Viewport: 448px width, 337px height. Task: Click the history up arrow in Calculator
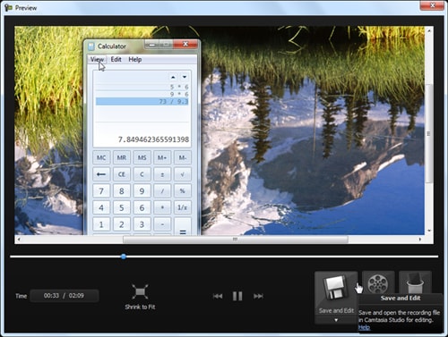click(173, 77)
